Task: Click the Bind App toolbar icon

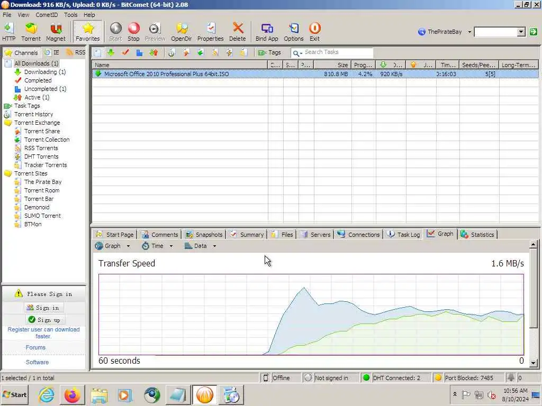Action: (267, 32)
